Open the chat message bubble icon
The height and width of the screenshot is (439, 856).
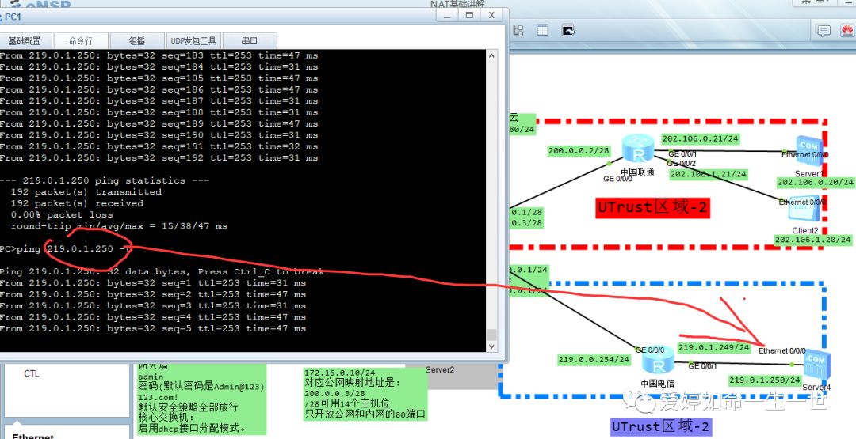[x=824, y=31]
